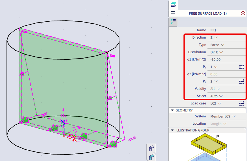
Task: Click the free surface load icon above the panel header
Action: 173,5
